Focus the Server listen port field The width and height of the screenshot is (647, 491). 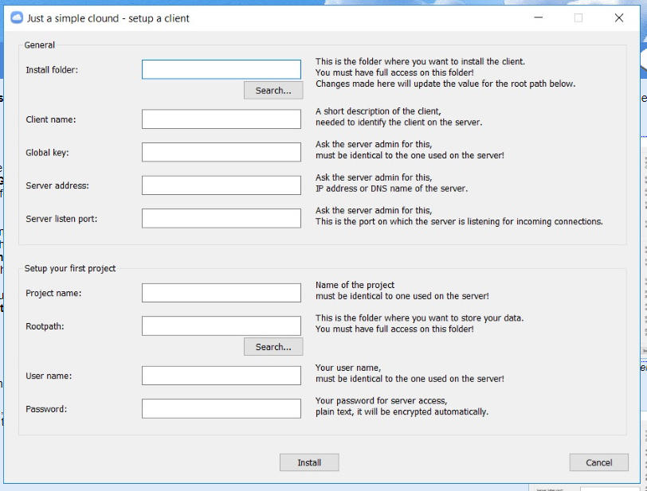point(222,218)
